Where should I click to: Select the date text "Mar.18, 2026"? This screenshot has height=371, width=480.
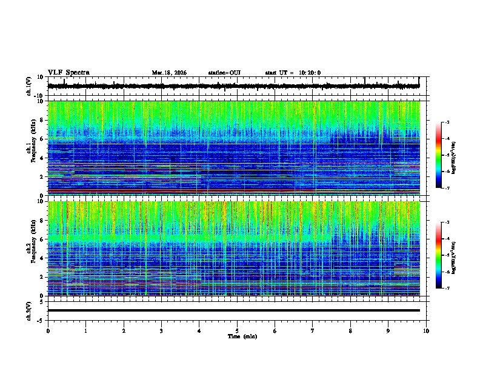click(169, 73)
